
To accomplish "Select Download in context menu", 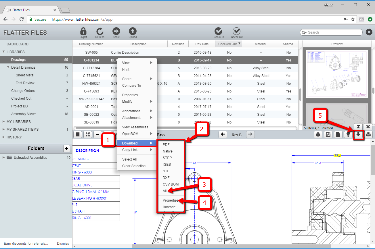I will [137, 143].
